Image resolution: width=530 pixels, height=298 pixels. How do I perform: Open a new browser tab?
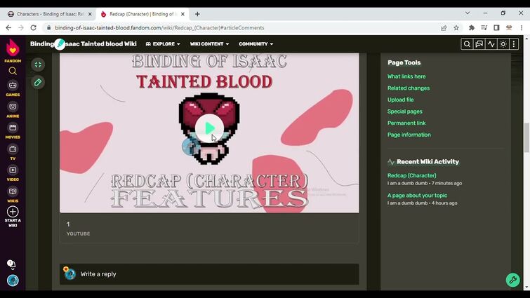click(197, 14)
